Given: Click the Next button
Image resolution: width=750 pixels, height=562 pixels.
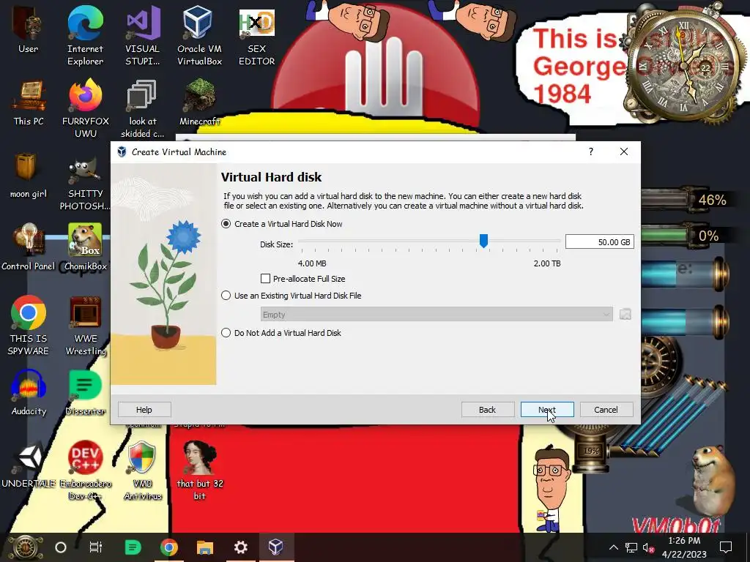Looking at the screenshot, I should 547,410.
